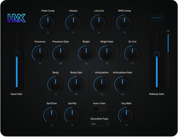
Task: Click the Sat Mix percent value field
Action: 72,125
